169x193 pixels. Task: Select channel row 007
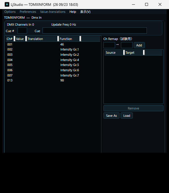point(53,75)
